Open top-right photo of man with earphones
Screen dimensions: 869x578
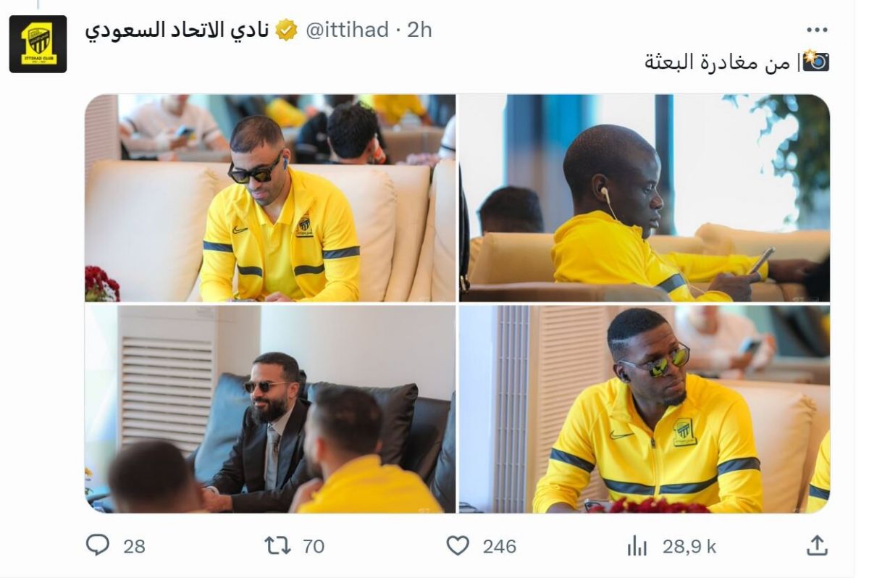(x=645, y=198)
